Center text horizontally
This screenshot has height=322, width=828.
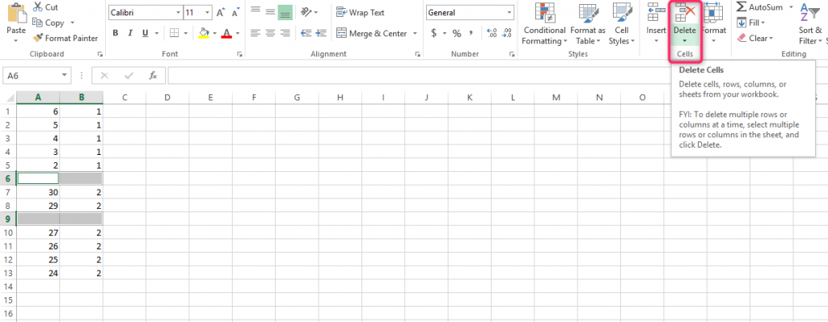(x=270, y=33)
